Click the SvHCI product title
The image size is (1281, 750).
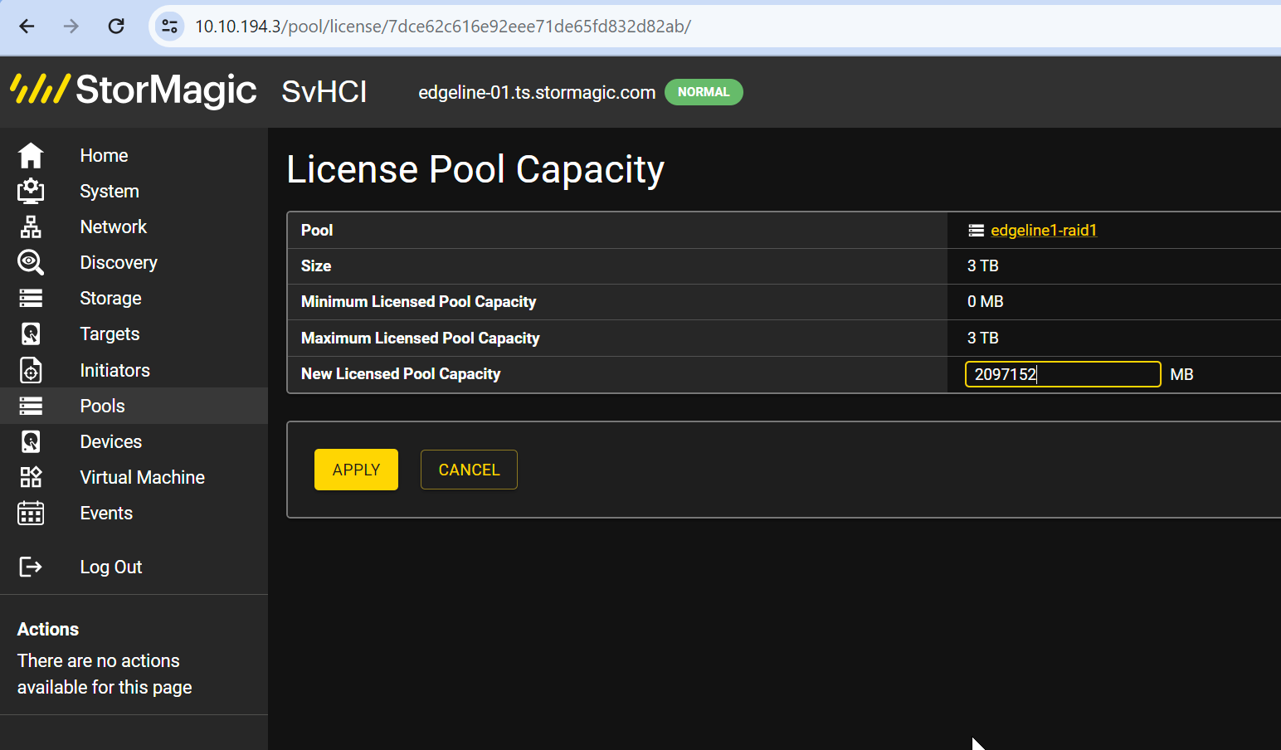click(x=324, y=91)
